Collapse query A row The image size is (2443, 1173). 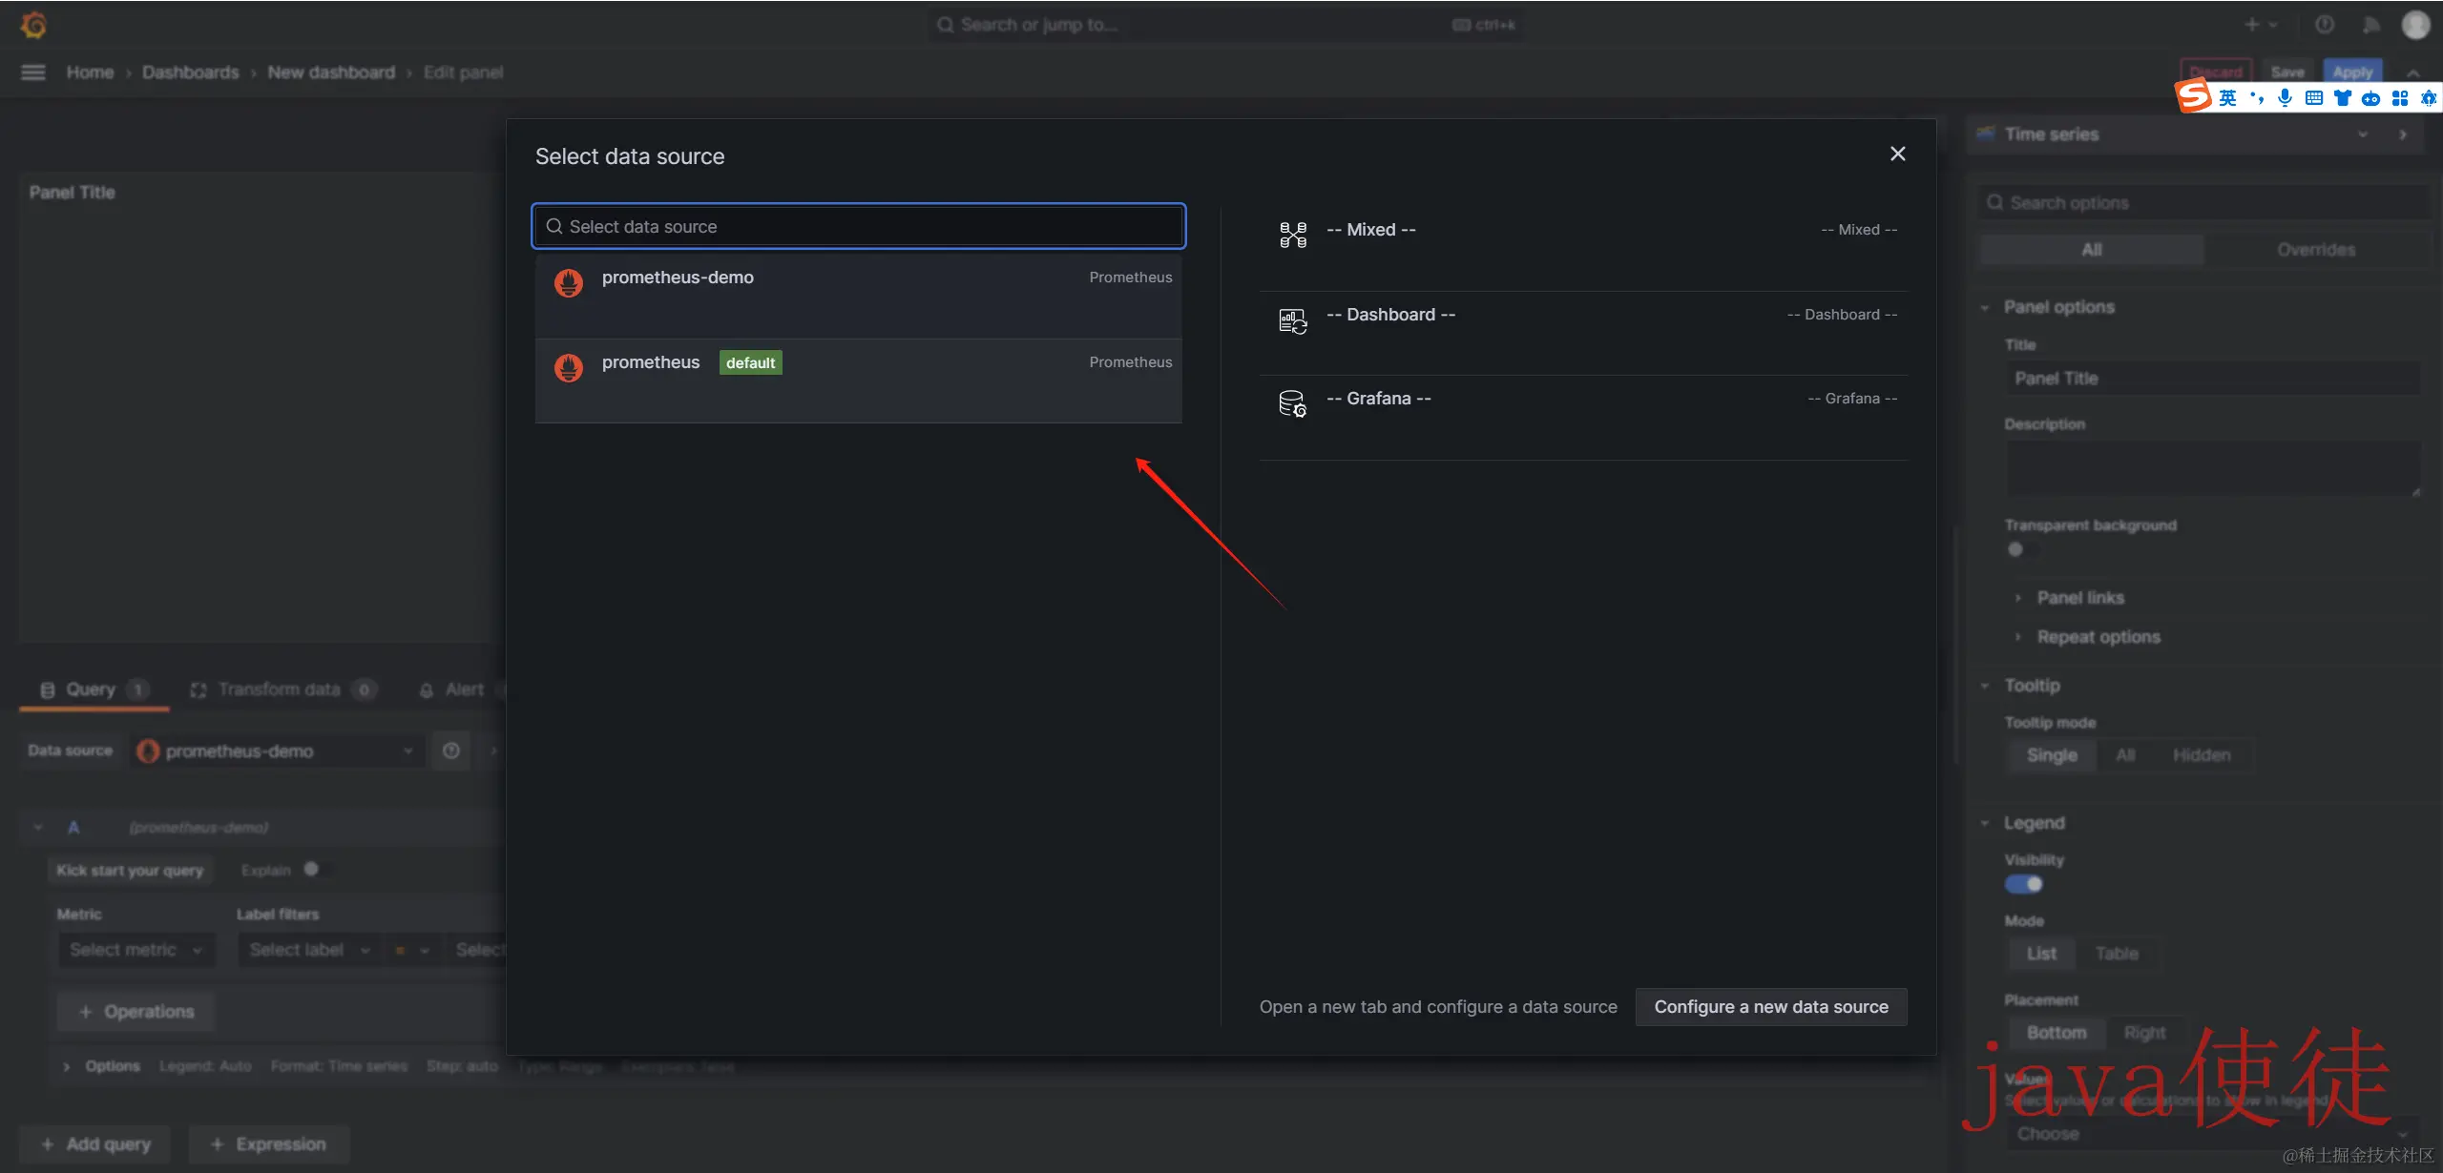38,827
